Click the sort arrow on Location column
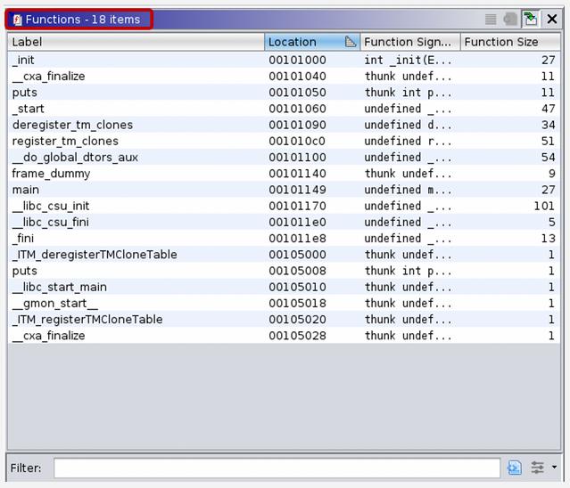 [x=351, y=42]
